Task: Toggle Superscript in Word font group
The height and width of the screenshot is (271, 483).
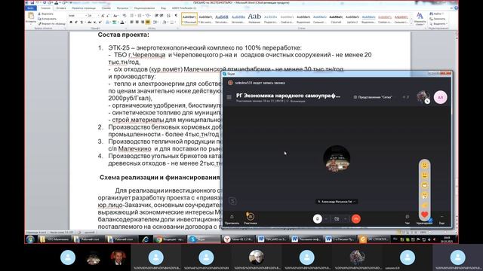Action: point(100,22)
